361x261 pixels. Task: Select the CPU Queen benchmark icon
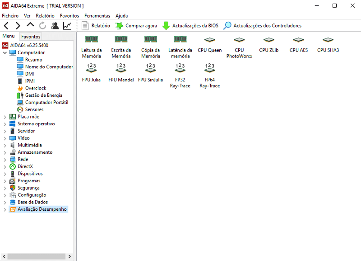click(209, 44)
